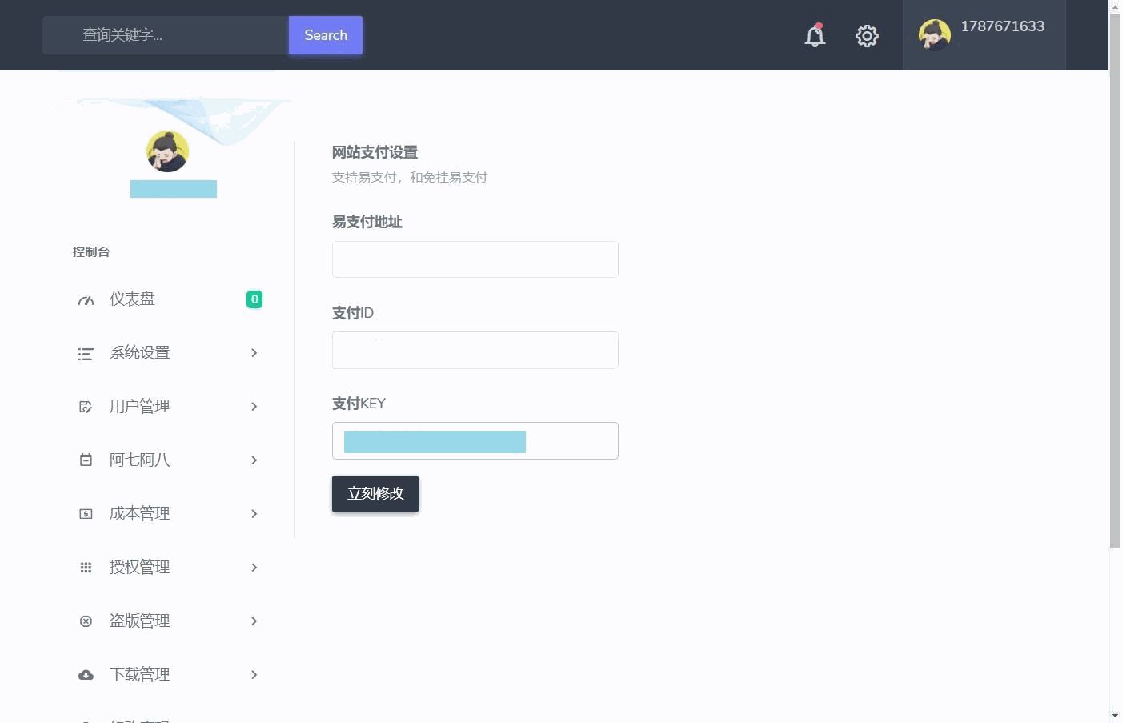
Task: Click the circled-x icon beside 盗版管理
Action: (x=86, y=621)
